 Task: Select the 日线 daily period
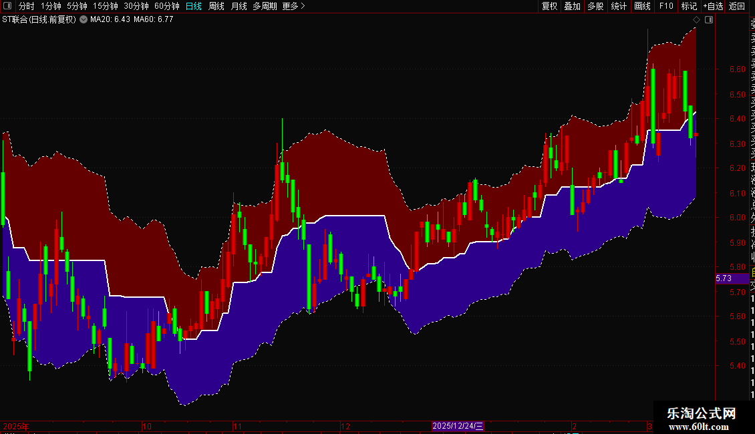point(194,6)
